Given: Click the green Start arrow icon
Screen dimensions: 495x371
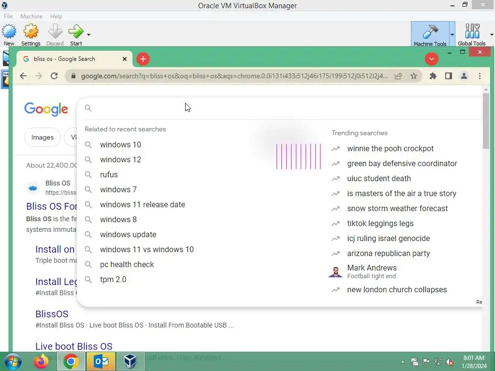Looking at the screenshot, I should pyautogui.click(x=76, y=31).
